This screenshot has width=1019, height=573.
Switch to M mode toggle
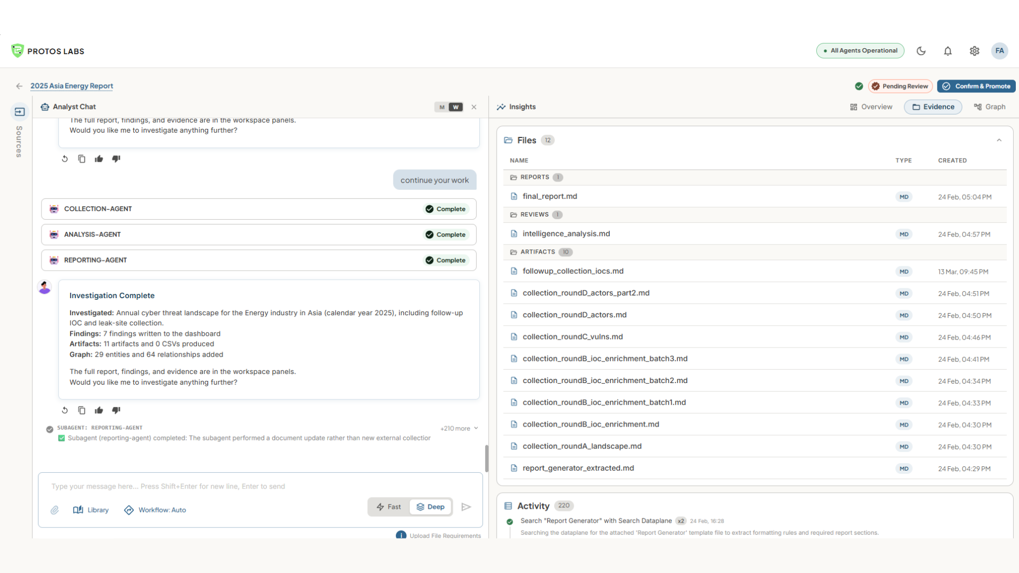(442, 107)
